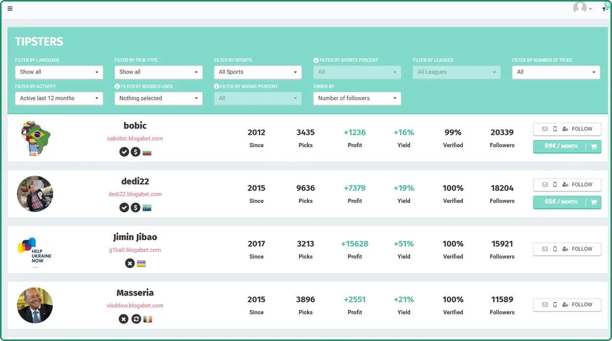Click Jimin Jibao's +51% yield value

click(x=404, y=244)
